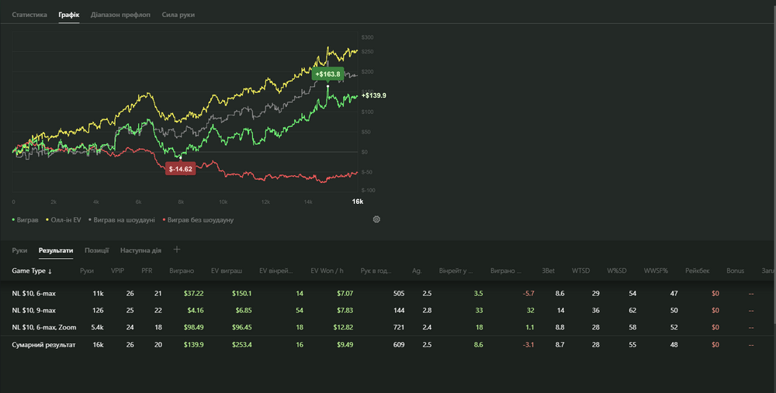Select the Позиції tab
Image resolution: width=776 pixels, height=393 pixels.
(x=96, y=250)
